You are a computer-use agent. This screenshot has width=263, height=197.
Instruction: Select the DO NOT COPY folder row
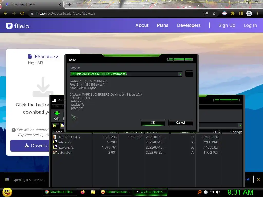(147, 137)
